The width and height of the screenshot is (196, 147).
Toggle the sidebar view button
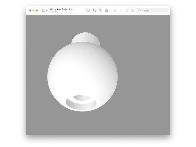[43, 11]
